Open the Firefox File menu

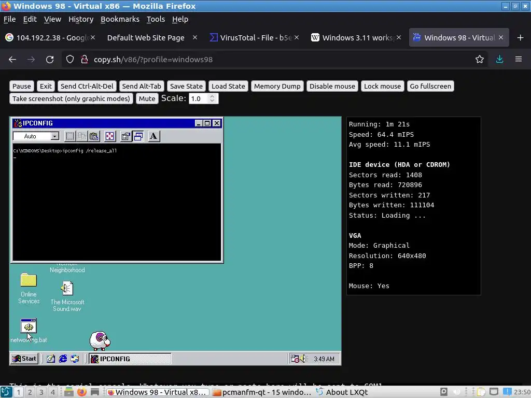click(x=9, y=19)
